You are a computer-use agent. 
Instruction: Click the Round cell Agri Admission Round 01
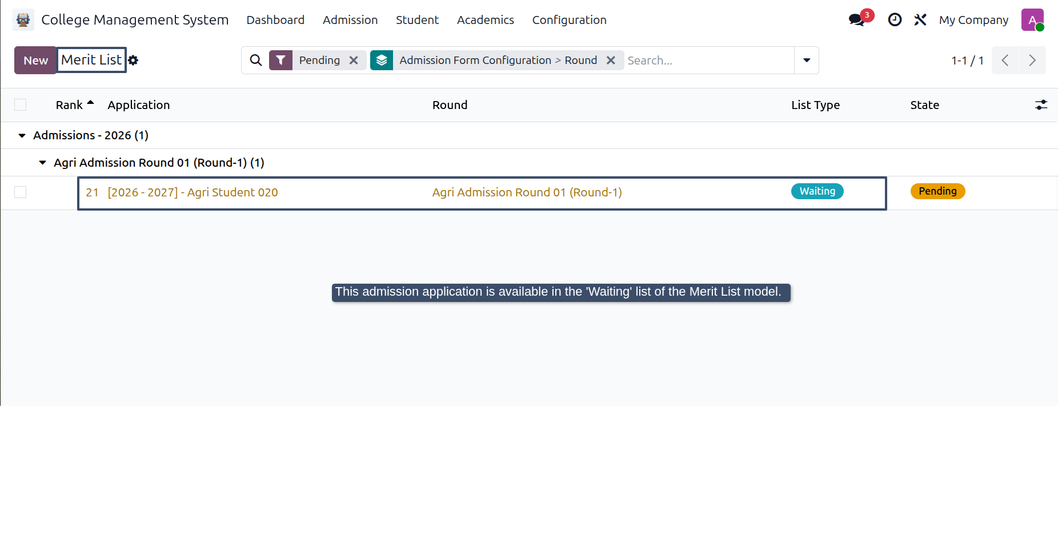527,192
